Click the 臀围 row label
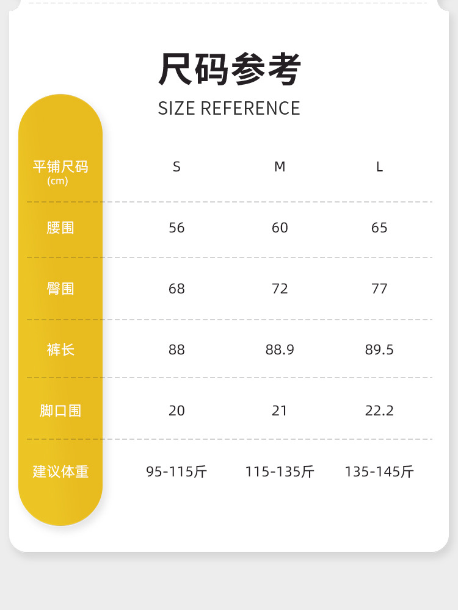The height and width of the screenshot is (610, 458). pos(60,289)
